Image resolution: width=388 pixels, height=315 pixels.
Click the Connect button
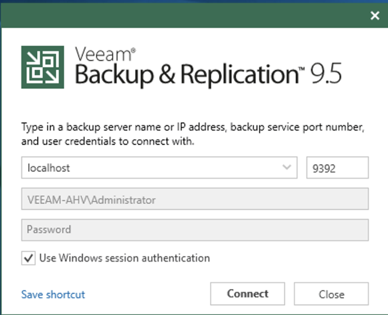tap(247, 293)
